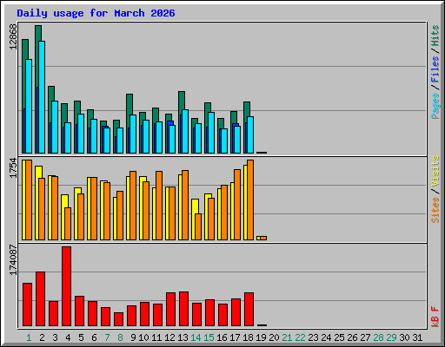The image size is (445, 347).
Task: Click day label 18 on the x-axis
Action: (x=248, y=337)
